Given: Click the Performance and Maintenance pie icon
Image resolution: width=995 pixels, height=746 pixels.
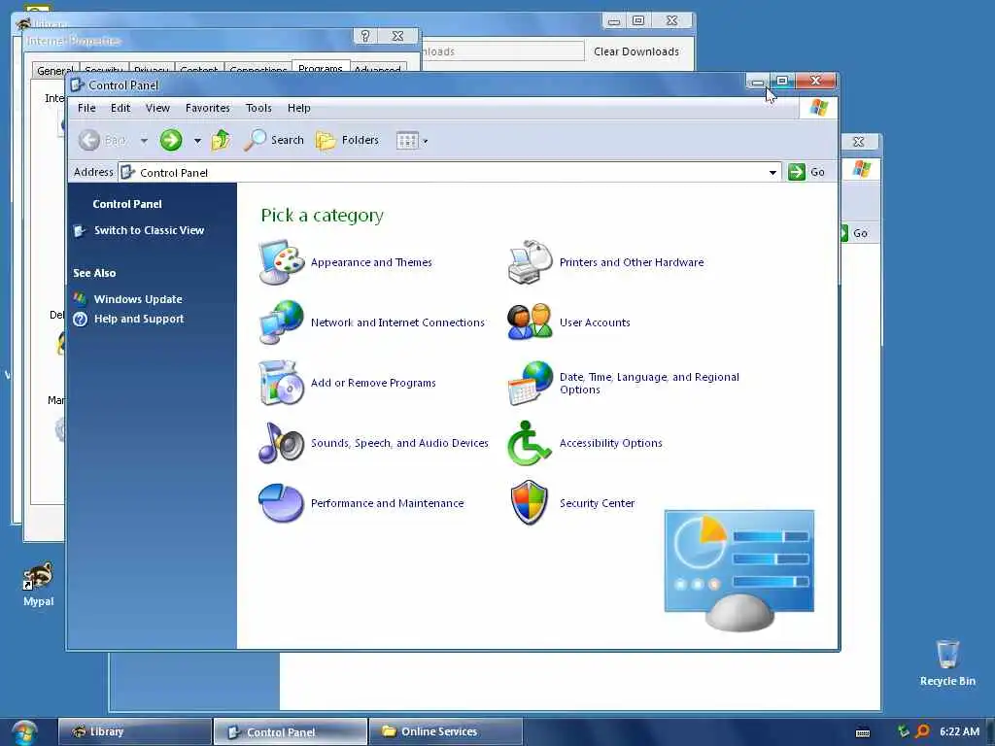Looking at the screenshot, I should [x=282, y=503].
